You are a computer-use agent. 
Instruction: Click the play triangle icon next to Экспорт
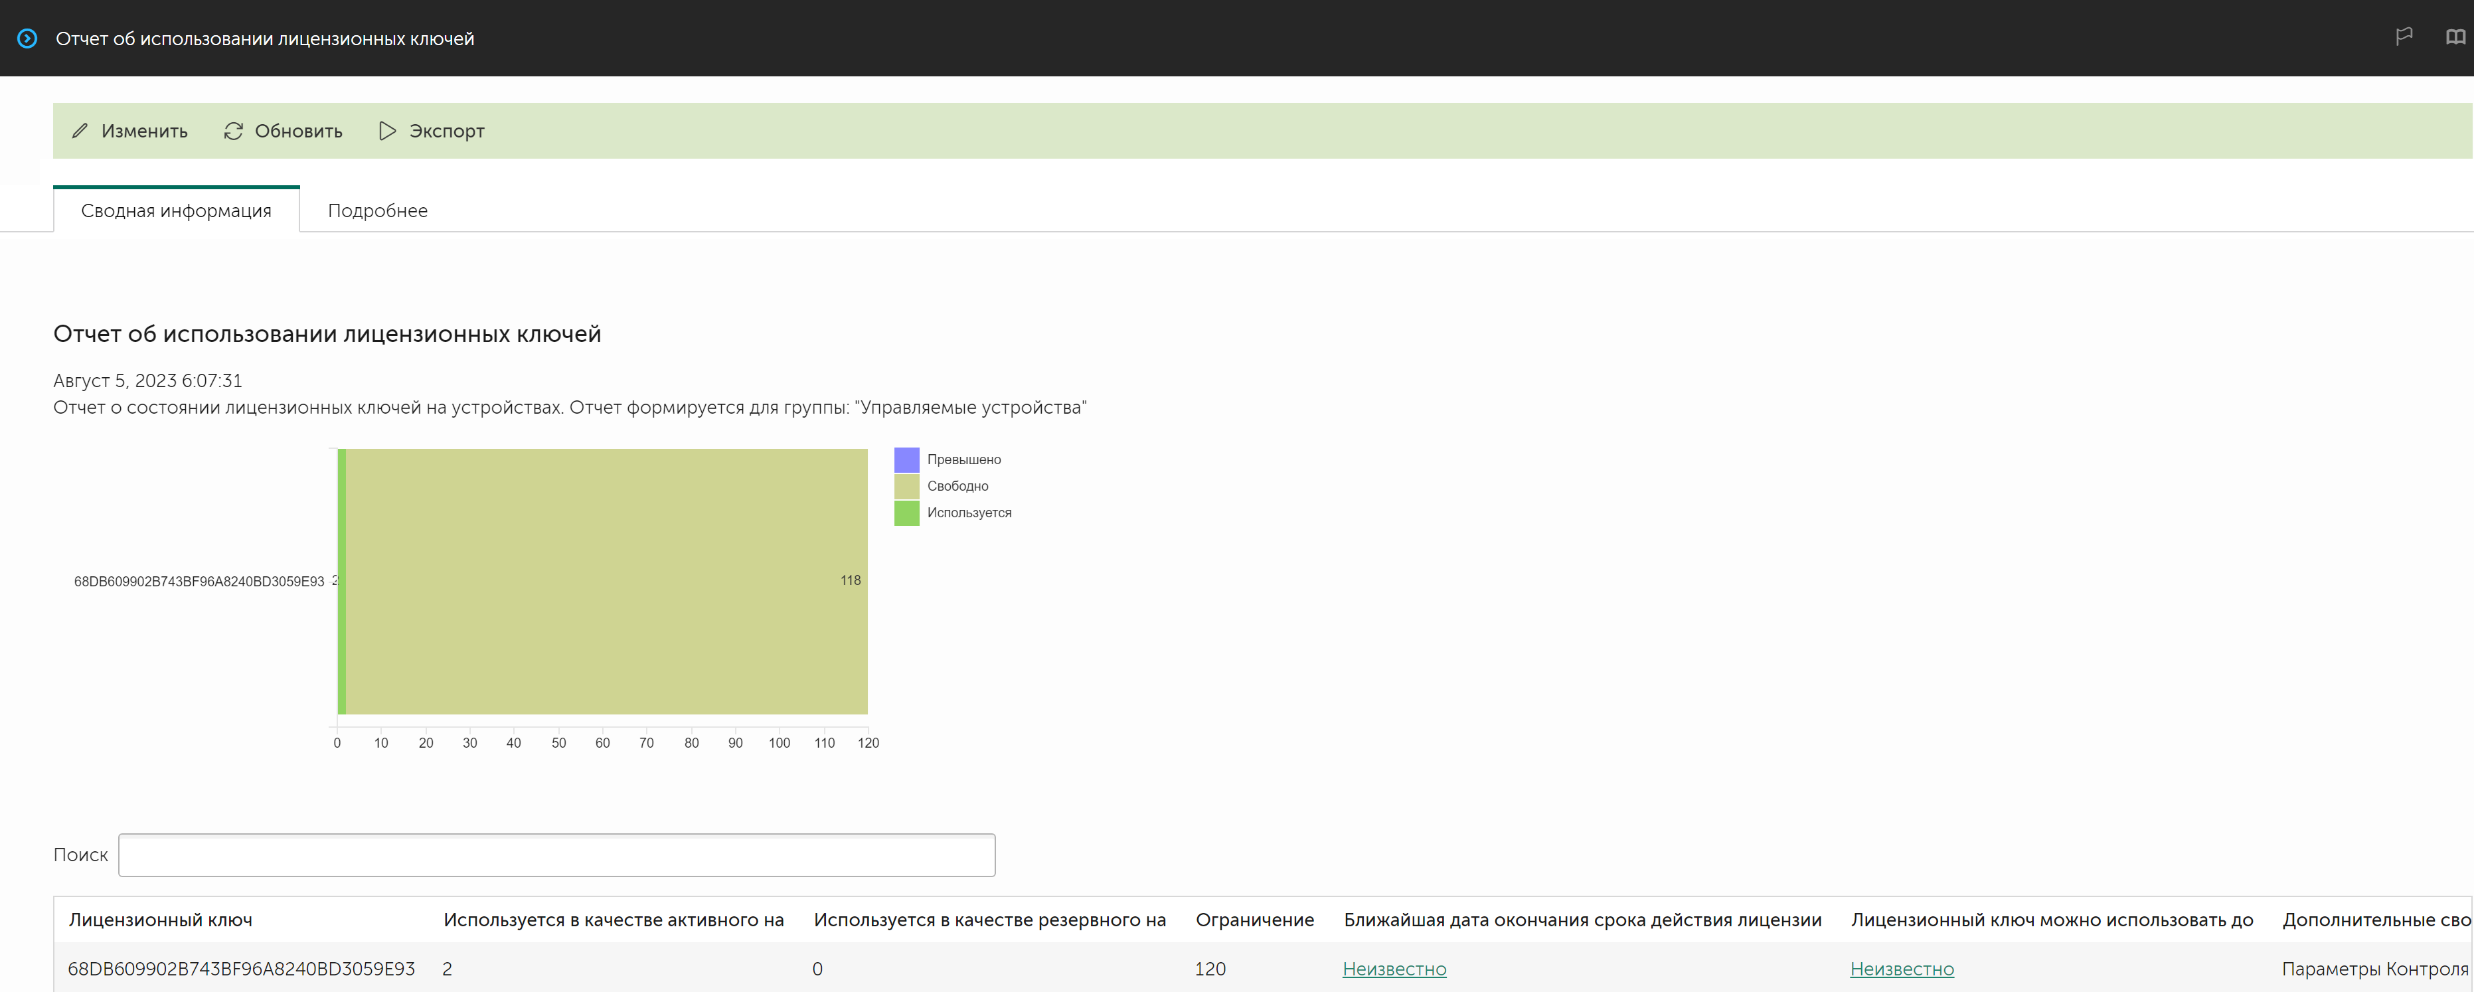[x=387, y=131]
